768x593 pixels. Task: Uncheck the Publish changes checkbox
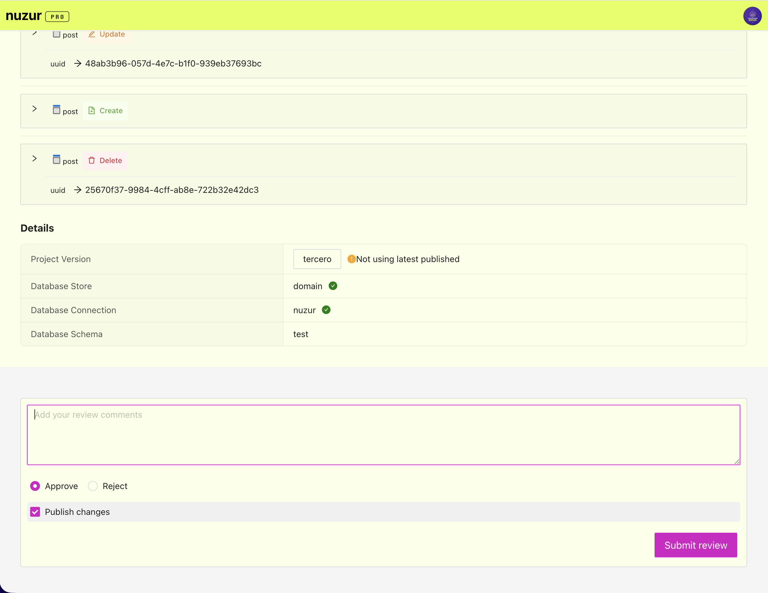pyautogui.click(x=35, y=512)
